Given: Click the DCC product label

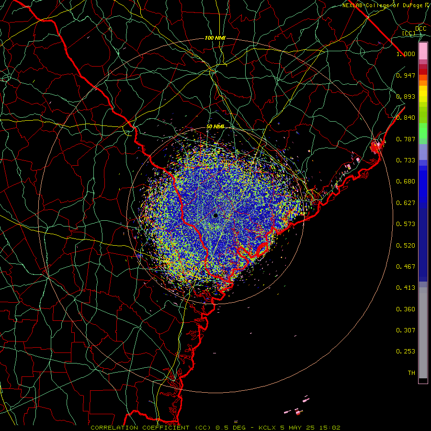Looking at the screenshot, I should pyautogui.click(x=420, y=29).
